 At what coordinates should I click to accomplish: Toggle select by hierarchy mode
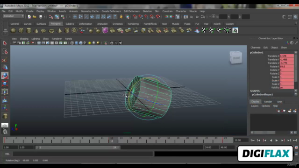click(x=51, y=17)
